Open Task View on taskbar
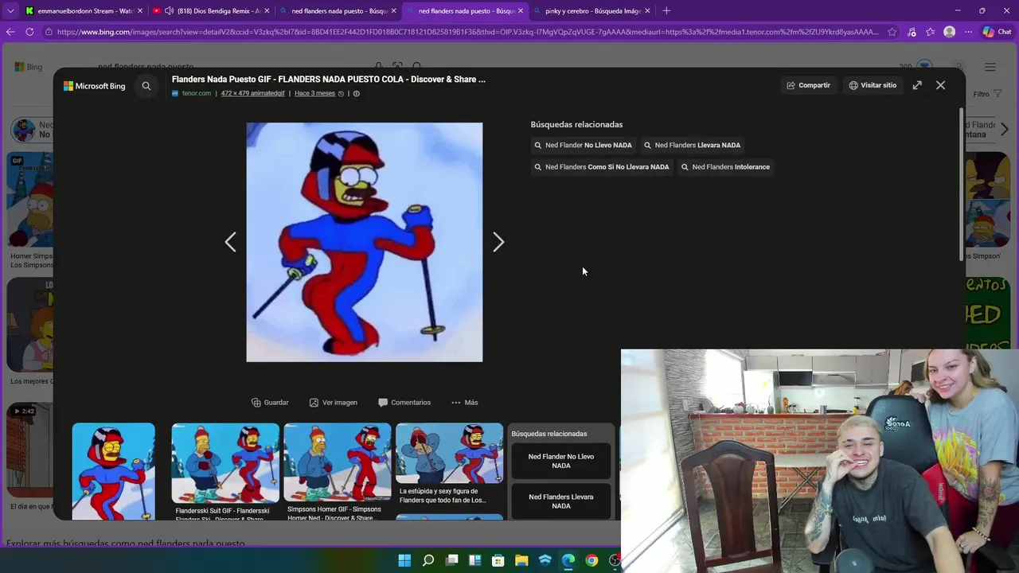This screenshot has width=1019, height=573. click(451, 560)
